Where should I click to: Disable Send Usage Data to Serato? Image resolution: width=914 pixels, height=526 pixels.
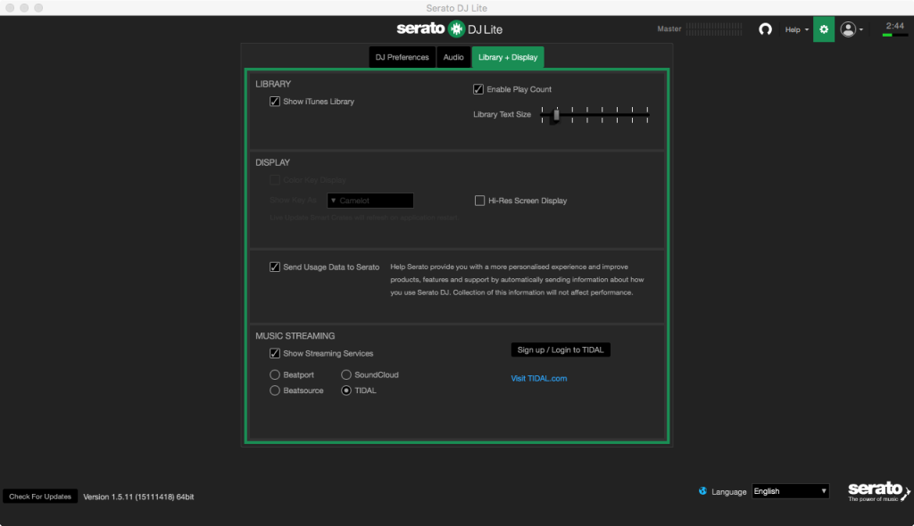coord(275,267)
